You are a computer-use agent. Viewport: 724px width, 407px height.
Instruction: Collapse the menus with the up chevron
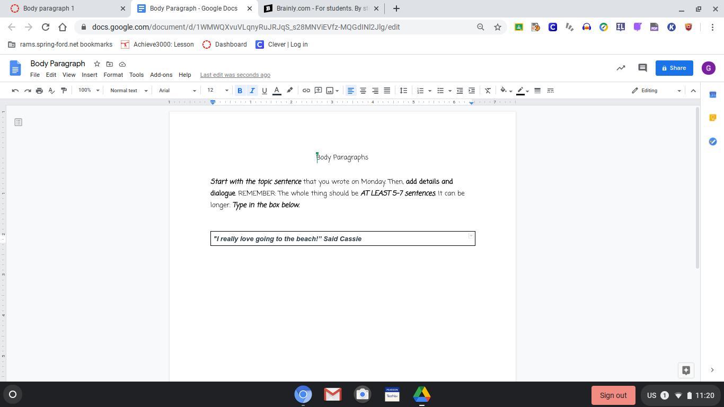(693, 91)
